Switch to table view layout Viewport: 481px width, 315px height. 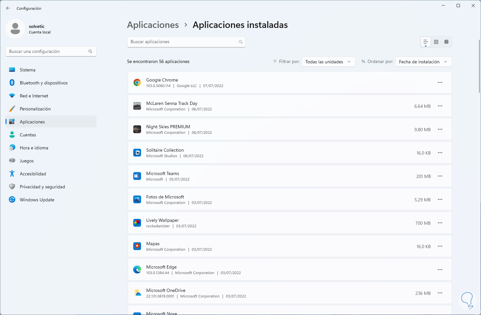(447, 42)
